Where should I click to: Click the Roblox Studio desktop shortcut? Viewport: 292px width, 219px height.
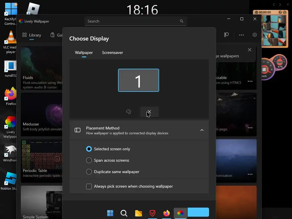(x=9, y=181)
